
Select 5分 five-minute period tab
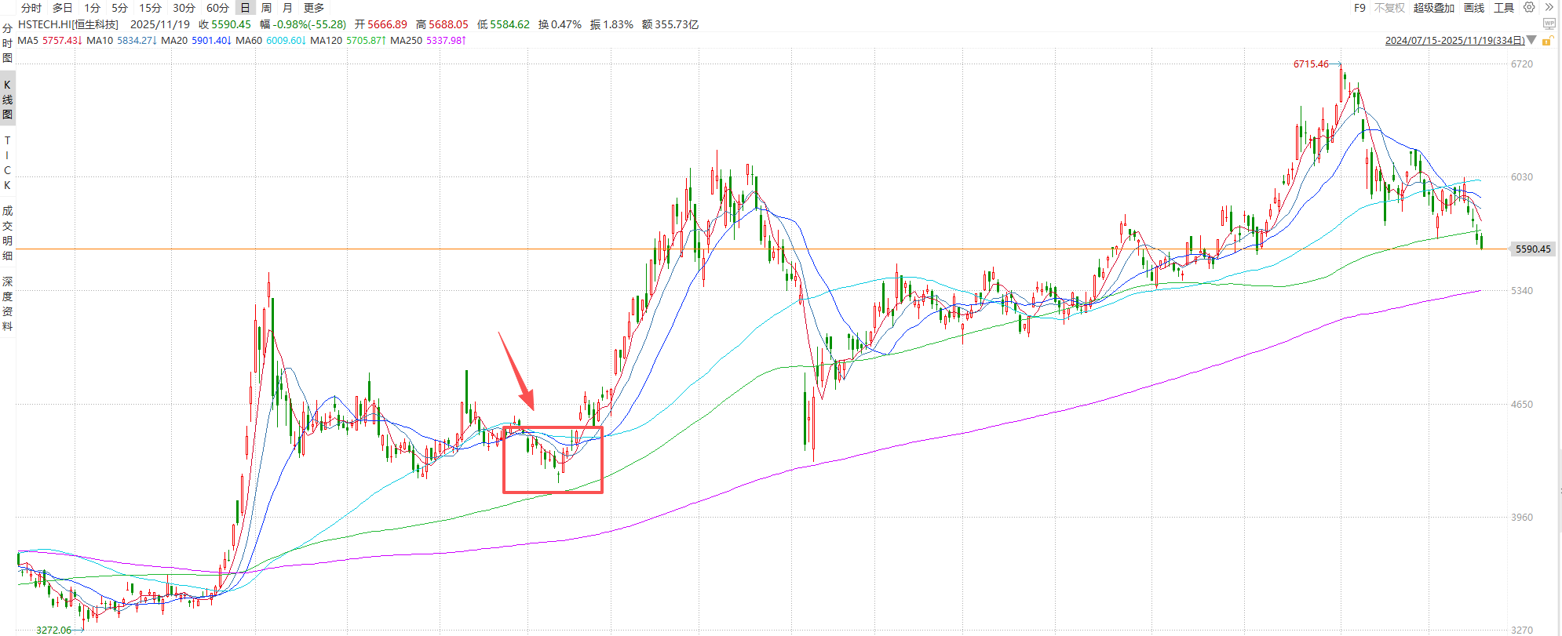point(119,8)
